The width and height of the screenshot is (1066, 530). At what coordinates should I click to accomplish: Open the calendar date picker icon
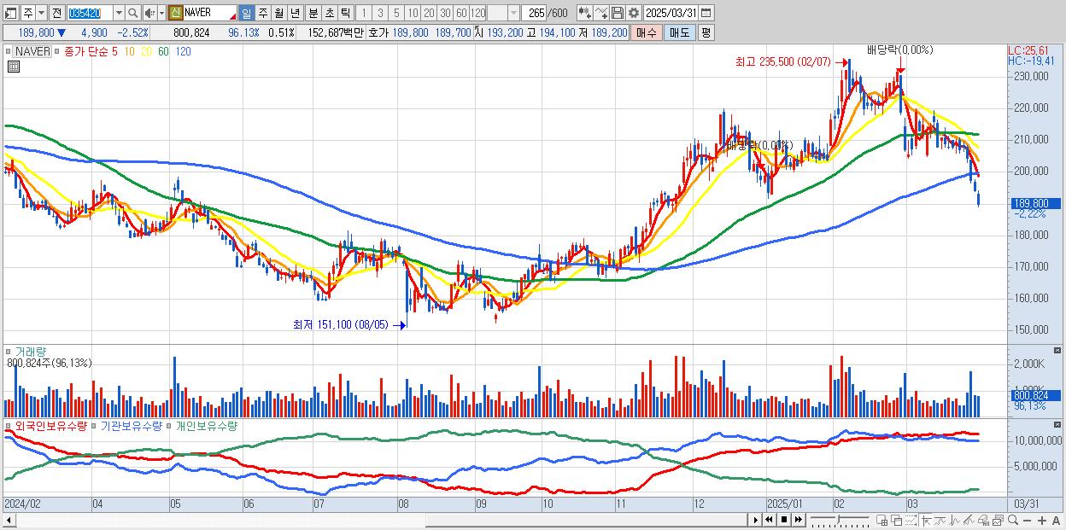706,13
